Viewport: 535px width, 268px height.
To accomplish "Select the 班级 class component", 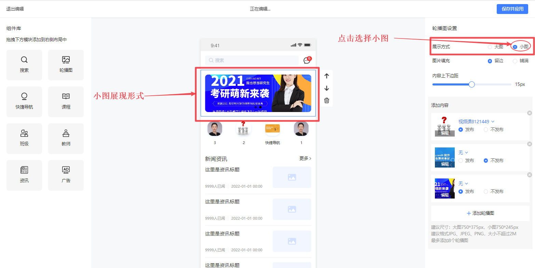I will [x=24, y=139].
